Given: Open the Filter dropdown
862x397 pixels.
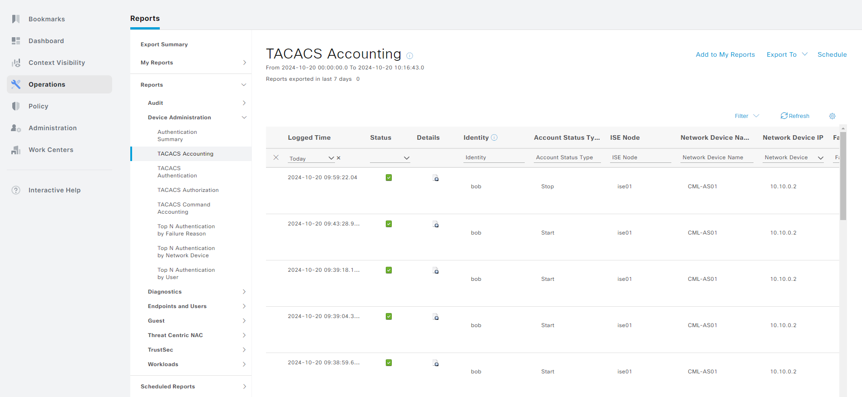Looking at the screenshot, I should tap(747, 116).
